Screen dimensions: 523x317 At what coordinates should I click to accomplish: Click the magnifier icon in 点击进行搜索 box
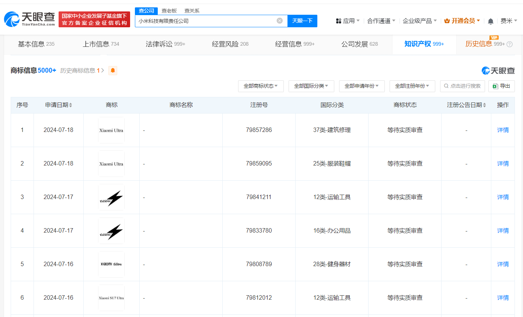tap(446, 86)
